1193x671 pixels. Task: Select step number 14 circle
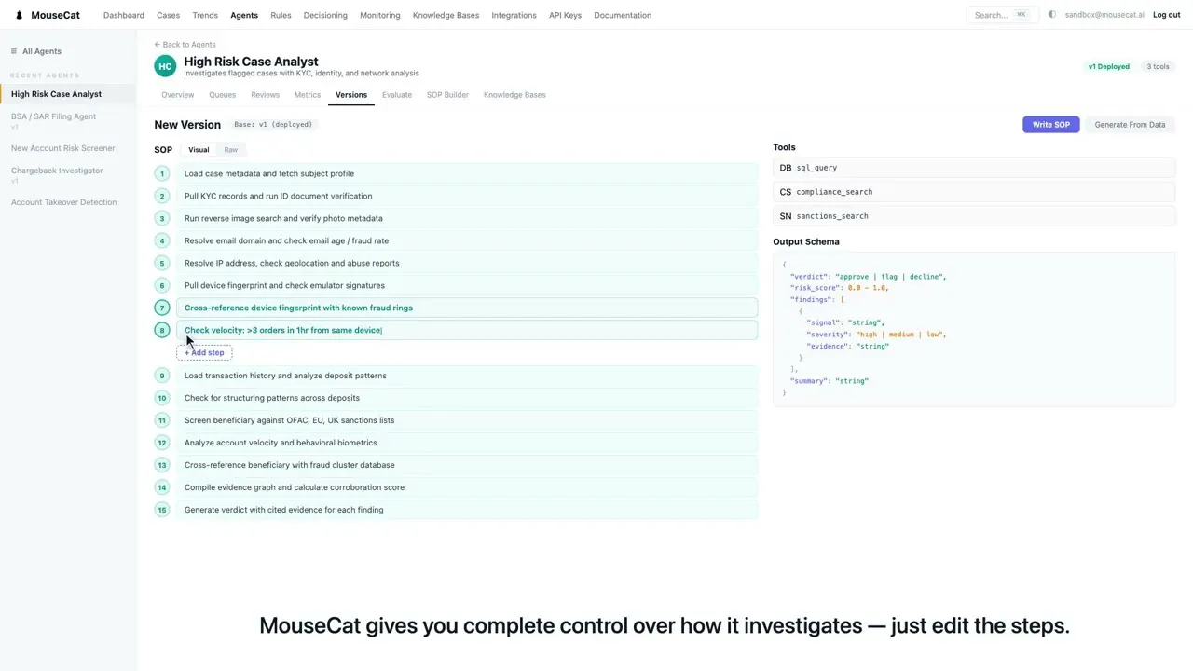(x=162, y=487)
